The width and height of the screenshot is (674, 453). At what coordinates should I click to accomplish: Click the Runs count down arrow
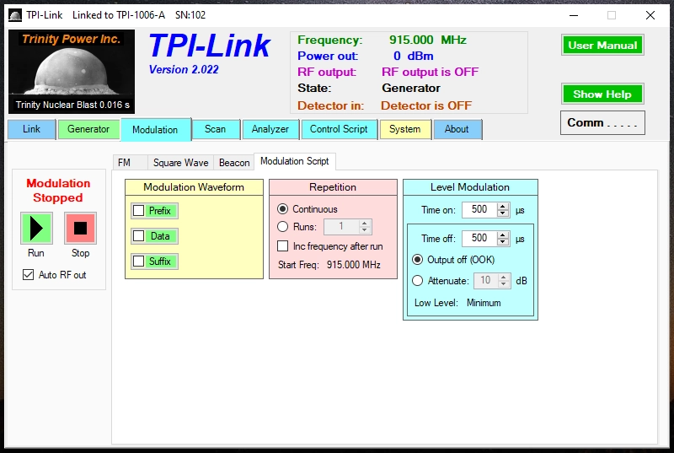click(x=365, y=229)
